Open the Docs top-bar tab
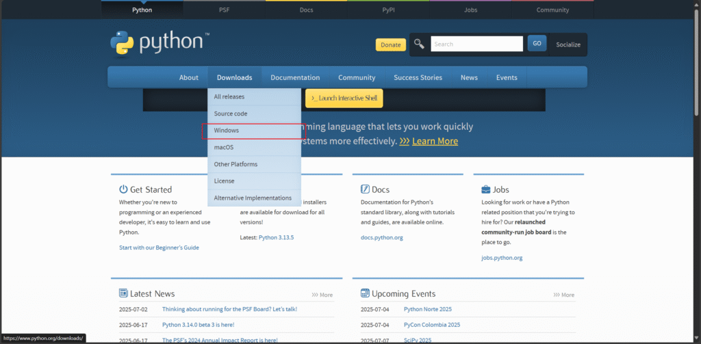The image size is (701, 344). tap(306, 10)
